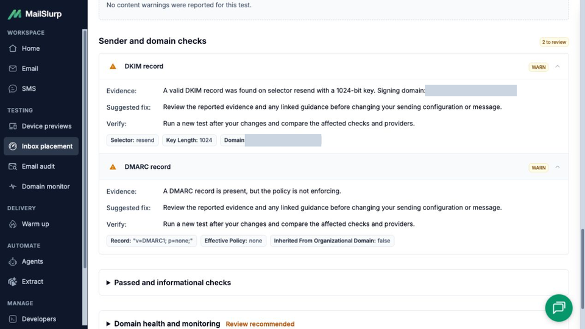Click the WORKSPACE section label
The width and height of the screenshot is (585, 329).
click(x=26, y=33)
